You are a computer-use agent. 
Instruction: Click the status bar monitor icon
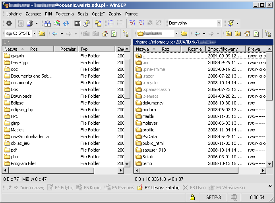pyautogui.click(x=234, y=197)
